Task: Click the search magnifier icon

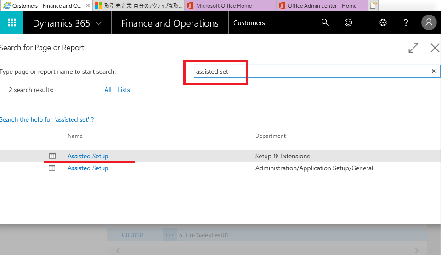Action: (x=325, y=22)
